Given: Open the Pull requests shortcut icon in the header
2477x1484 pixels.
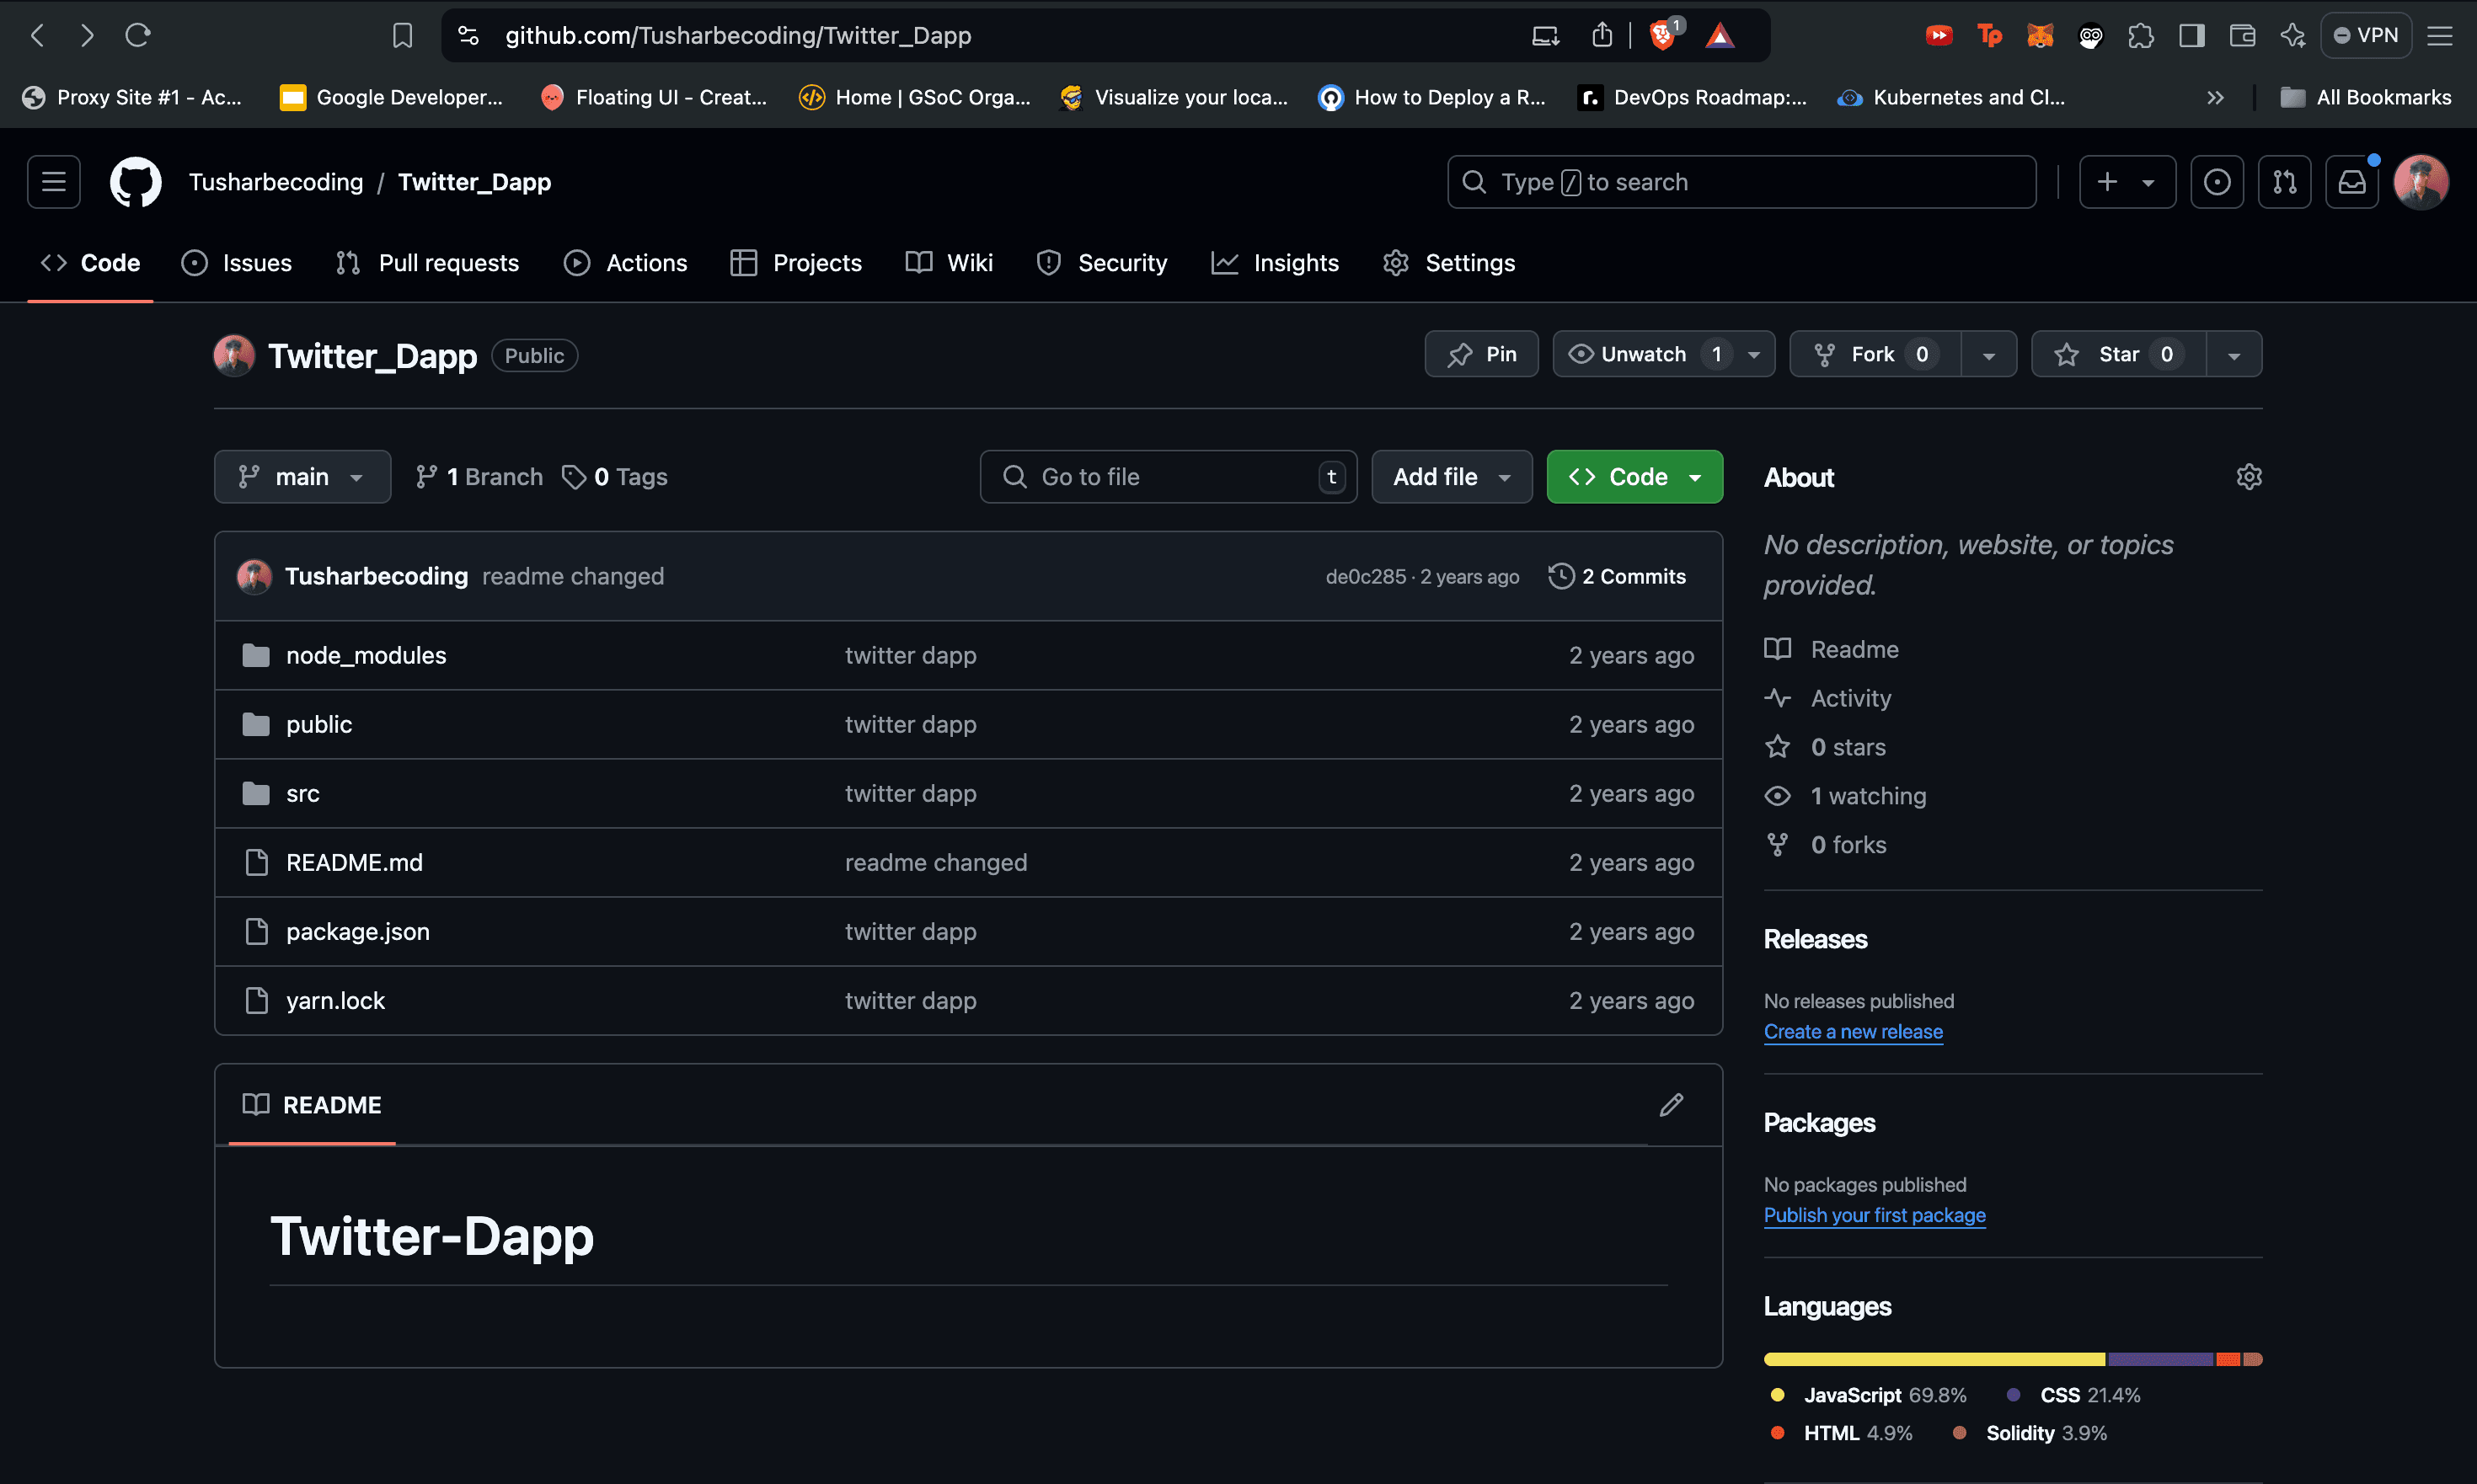Looking at the screenshot, I should coord(2285,182).
